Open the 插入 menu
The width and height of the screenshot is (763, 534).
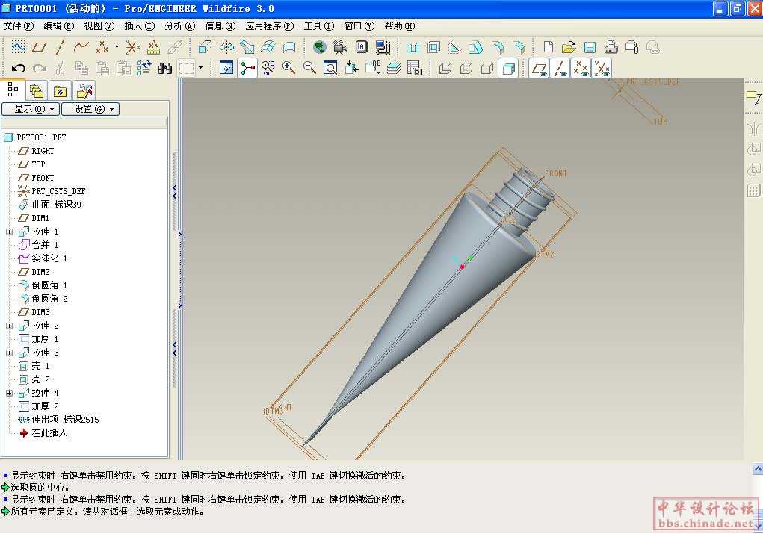pyautogui.click(x=140, y=26)
